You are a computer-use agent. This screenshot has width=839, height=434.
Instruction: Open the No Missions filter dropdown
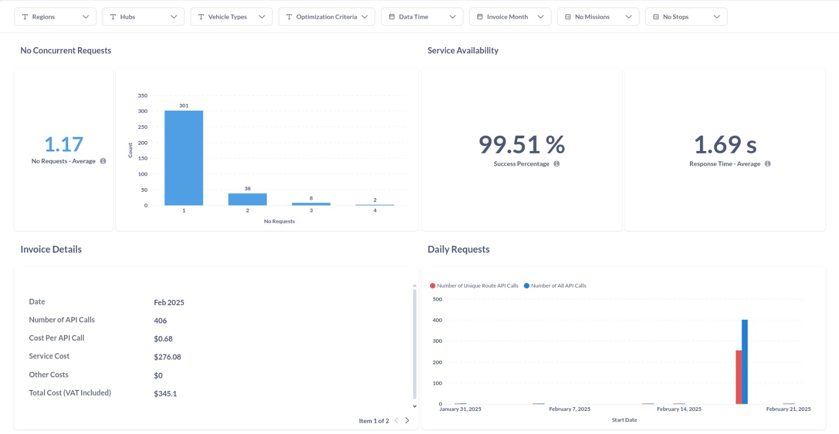598,17
